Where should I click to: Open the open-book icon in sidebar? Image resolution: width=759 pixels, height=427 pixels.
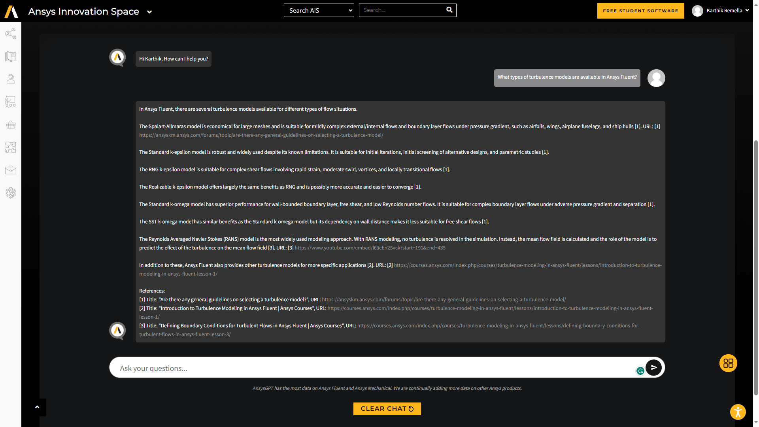[x=11, y=57]
